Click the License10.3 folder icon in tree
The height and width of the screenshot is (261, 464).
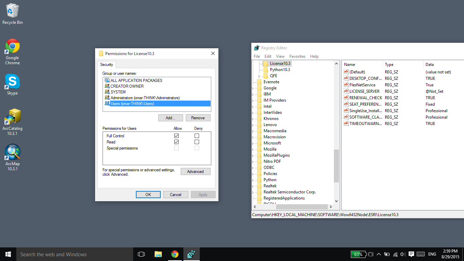(x=266, y=64)
